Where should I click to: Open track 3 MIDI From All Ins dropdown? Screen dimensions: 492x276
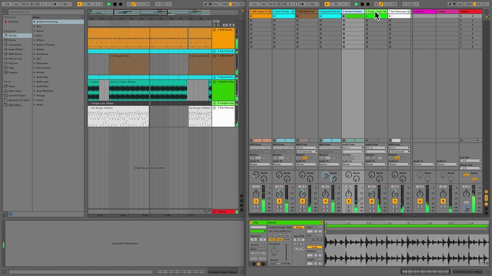pyautogui.click(x=307, y=148)
